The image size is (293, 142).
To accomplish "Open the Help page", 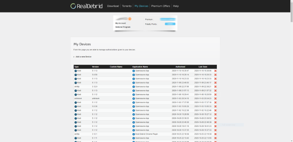I will 176,6.
